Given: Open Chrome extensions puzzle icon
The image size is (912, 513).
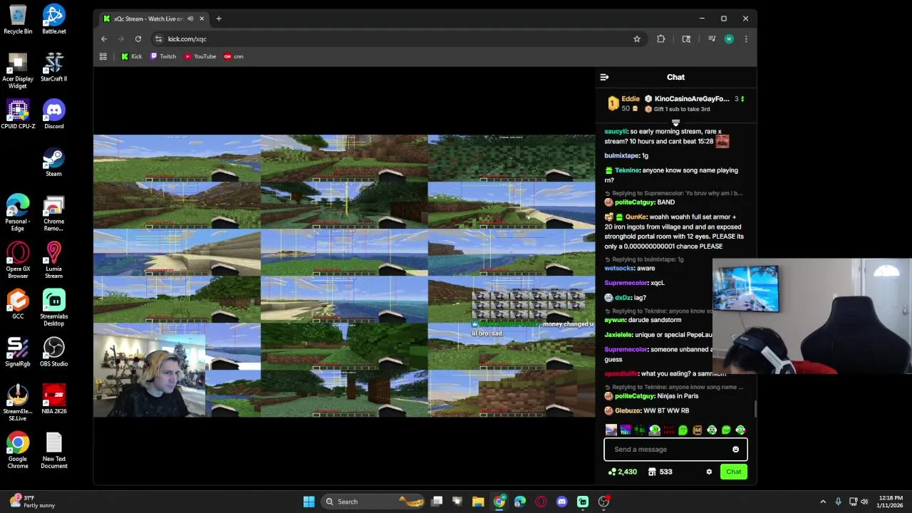Looking at the screenshot, I should [x=661, y=39].
